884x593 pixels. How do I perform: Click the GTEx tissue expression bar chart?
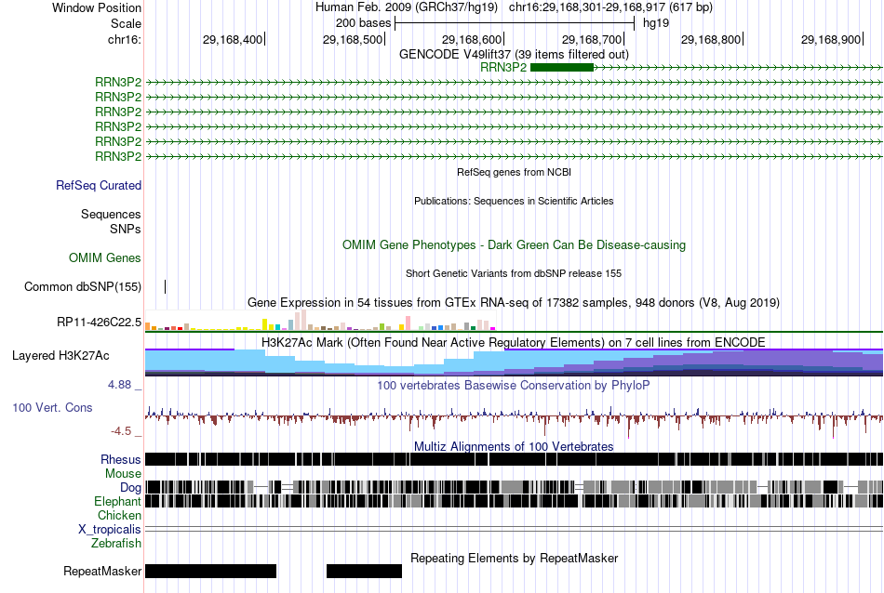[x=320, y=320]
